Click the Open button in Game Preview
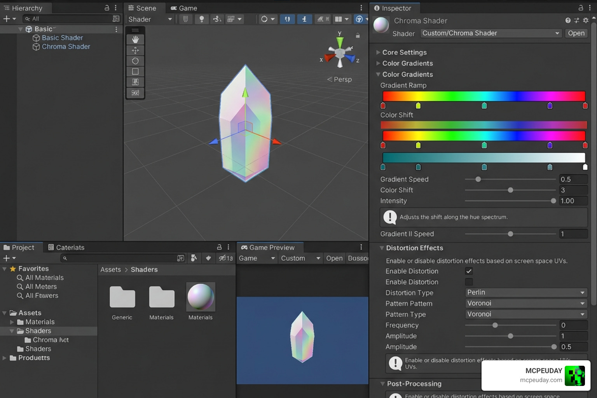Viewport: 597px width, 398px height. point(334,258)
